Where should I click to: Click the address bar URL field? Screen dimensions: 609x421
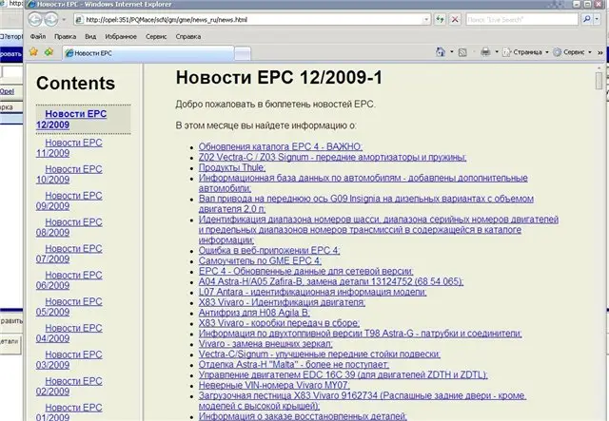click(x=247, y=19)
